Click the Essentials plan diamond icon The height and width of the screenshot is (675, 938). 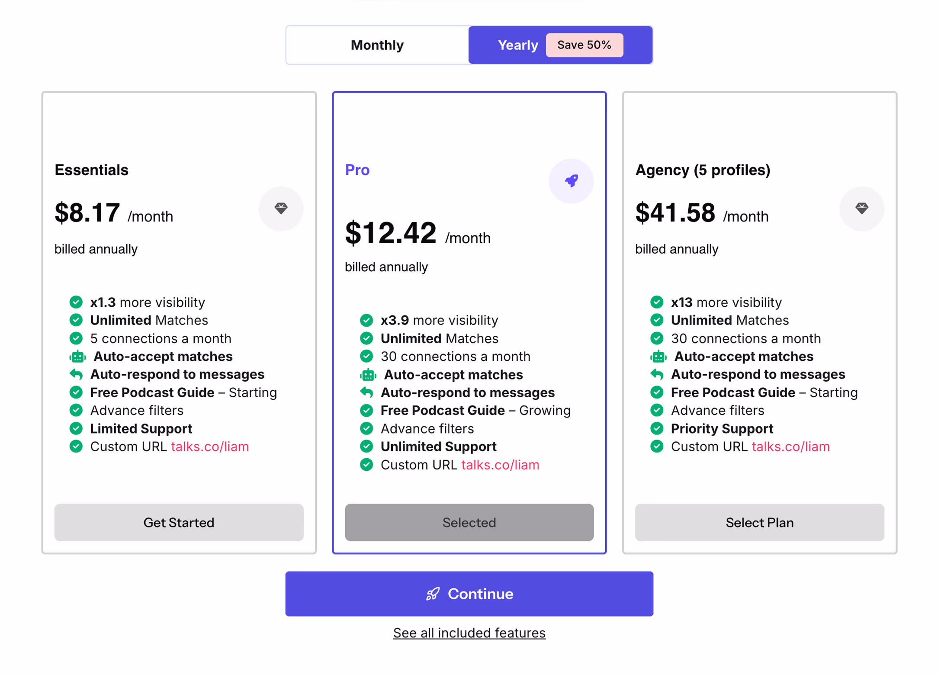281,209
